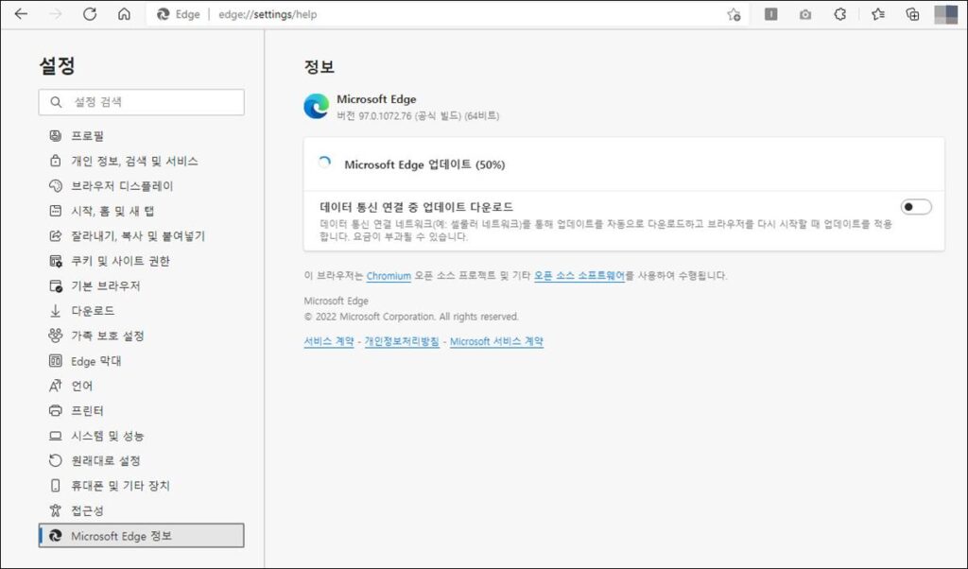This screenshot has height=569, width=968.
Task: Click the back navigation arrow
Action: point(21,14)
